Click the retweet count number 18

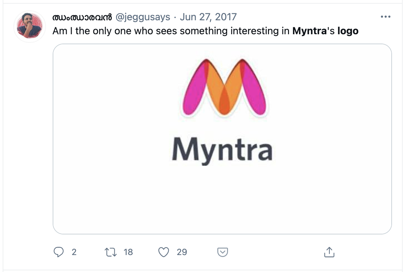[x=128, y=252]
